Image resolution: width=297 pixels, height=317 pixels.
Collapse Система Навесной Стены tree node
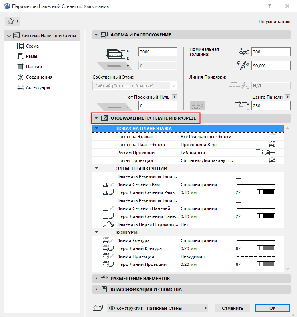(9, 36)
